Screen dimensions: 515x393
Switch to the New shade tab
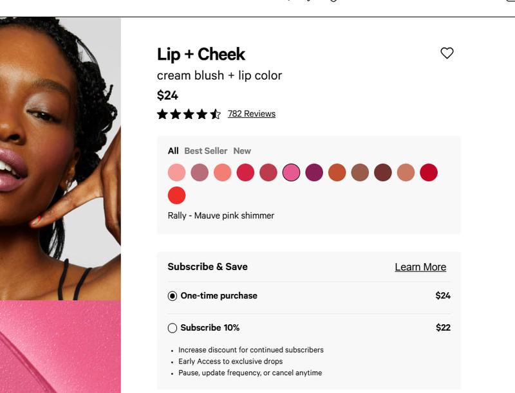(242, 151)
